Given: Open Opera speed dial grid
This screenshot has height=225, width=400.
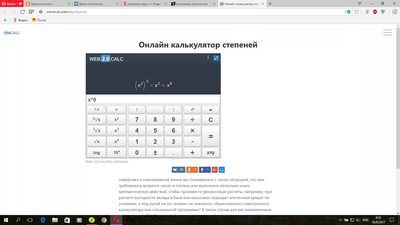Looking at the screenshot, I should tap(31, 12).
